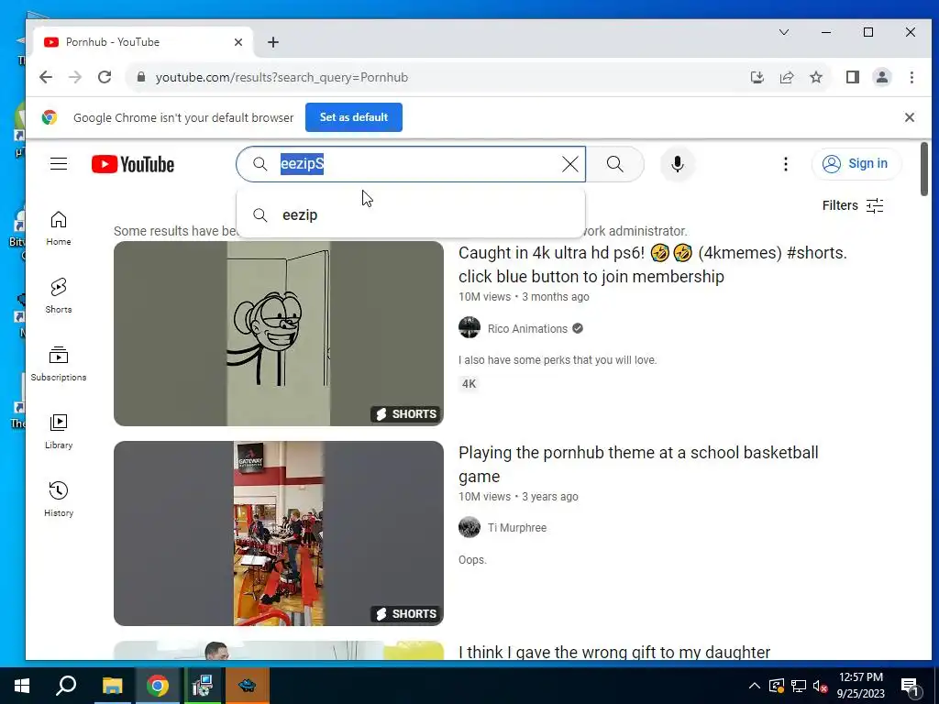939x704 pixels.
Task: Bookmark this tab with star
Action: click(815, 77)
